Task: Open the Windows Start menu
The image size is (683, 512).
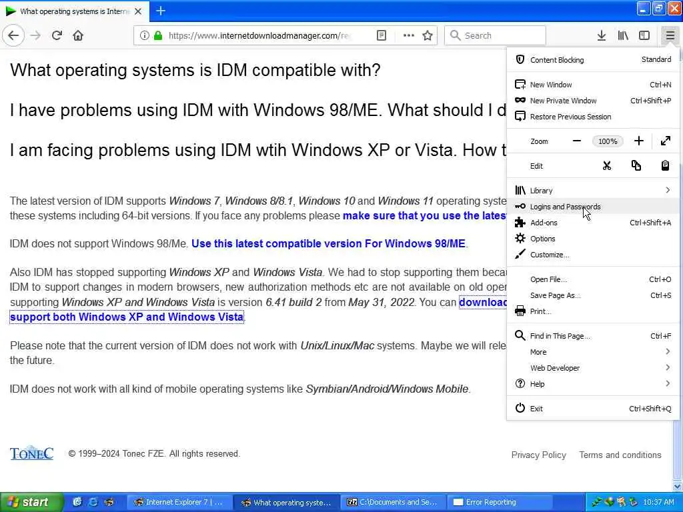Action: click(31, 502)
